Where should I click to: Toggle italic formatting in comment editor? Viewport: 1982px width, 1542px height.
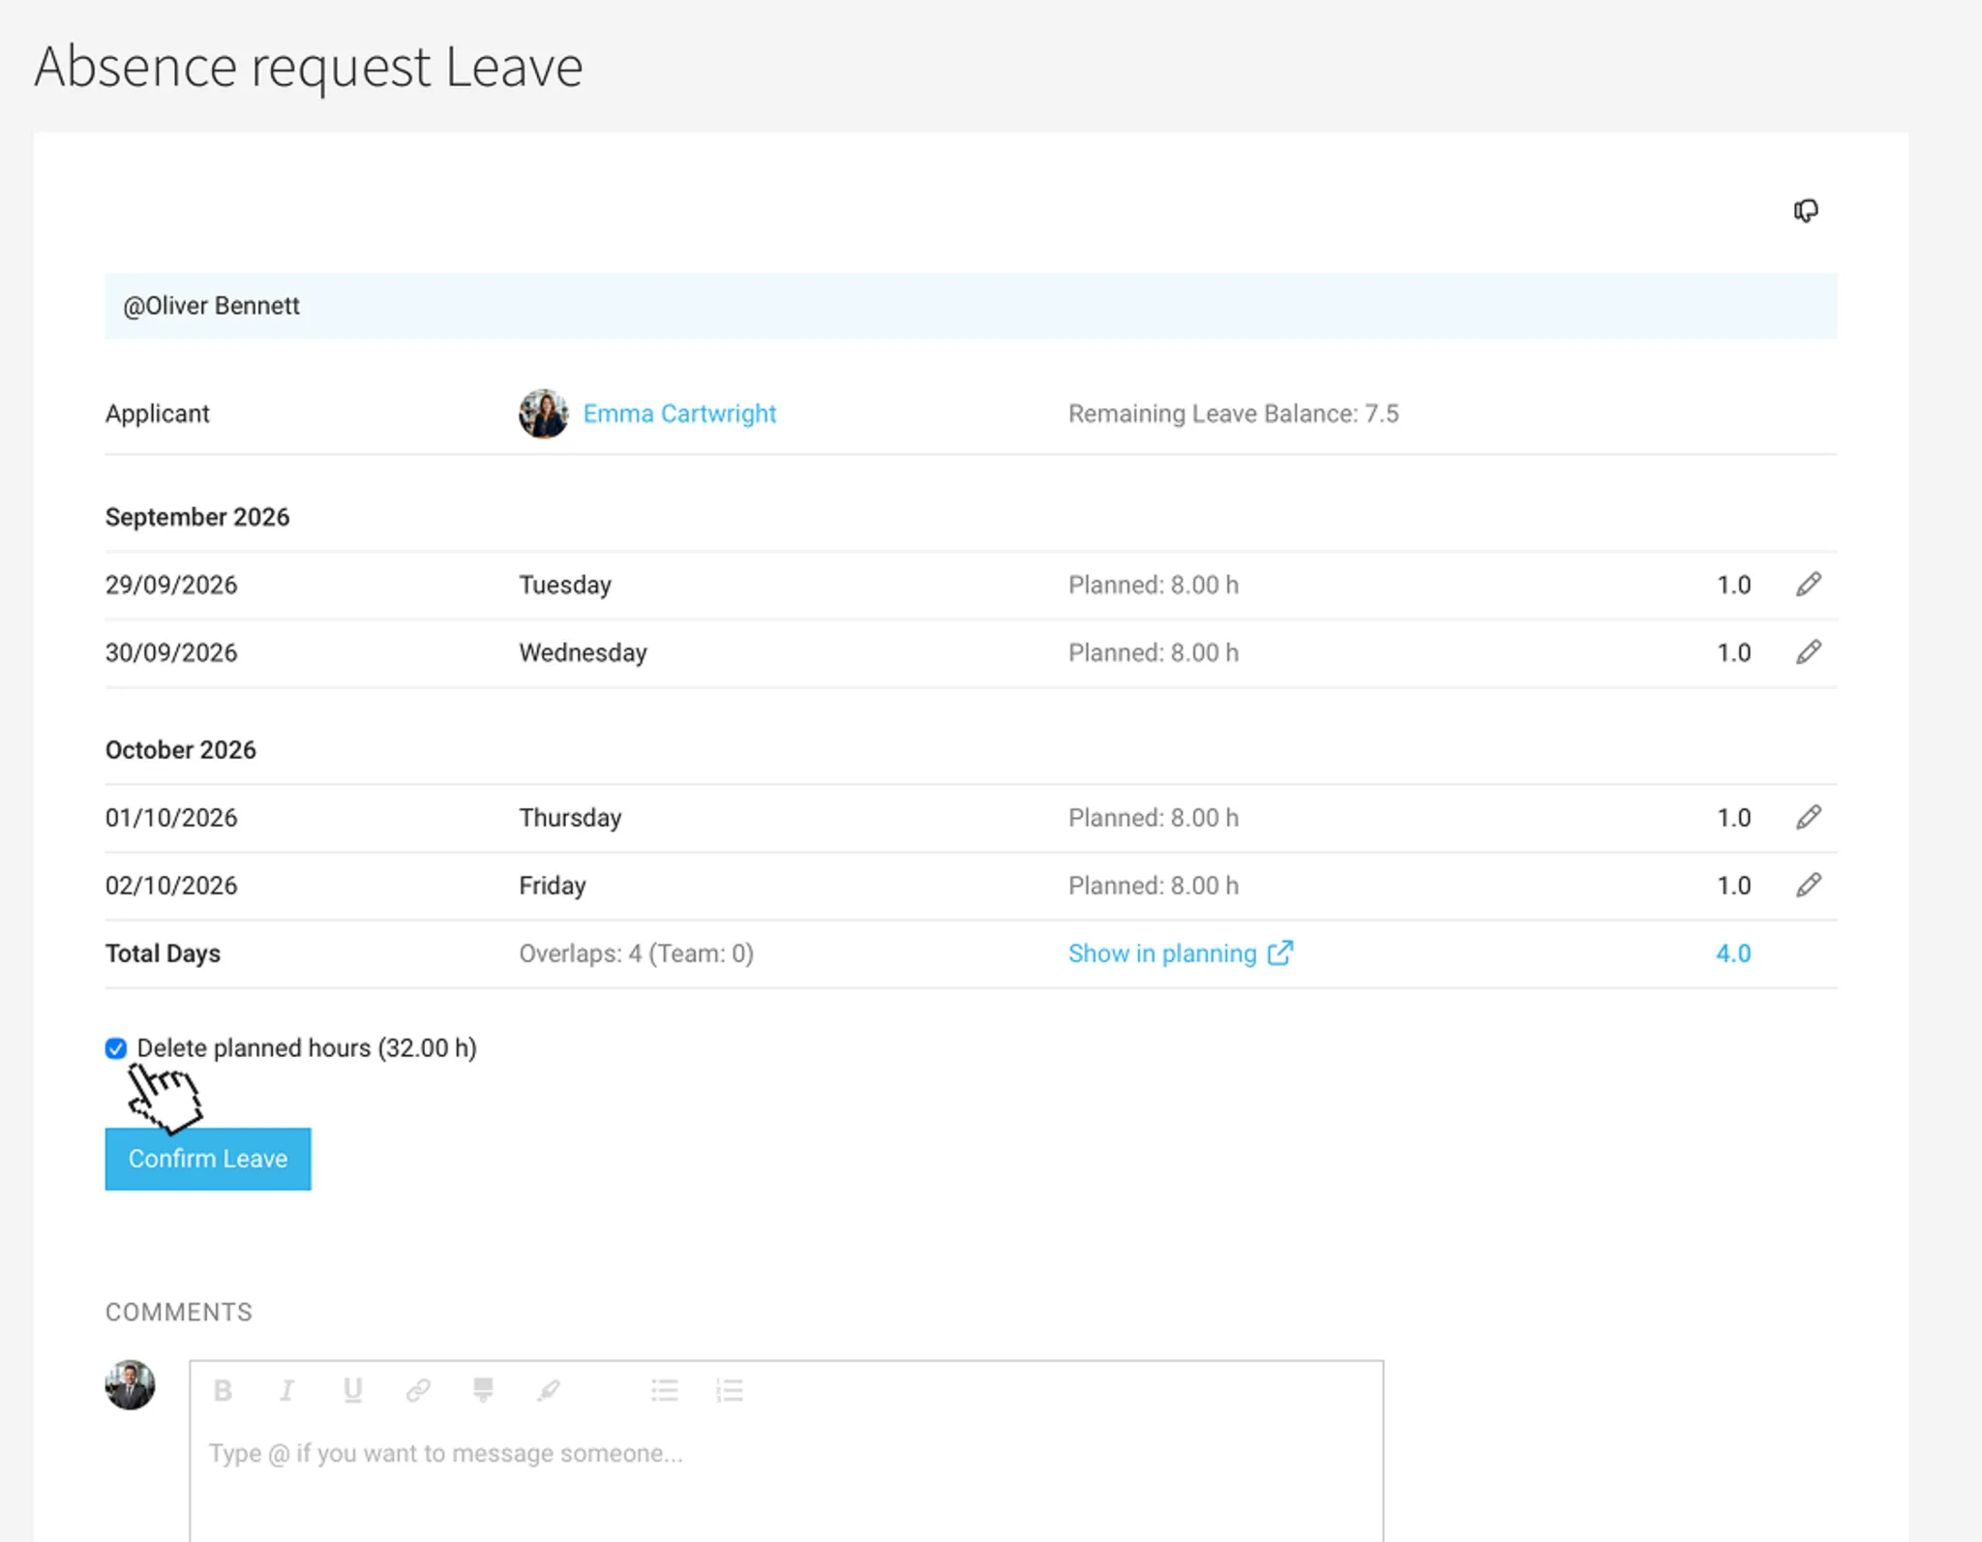[x=286, y=1391]
